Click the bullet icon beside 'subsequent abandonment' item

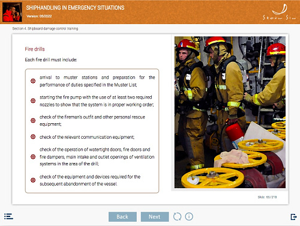33,180
